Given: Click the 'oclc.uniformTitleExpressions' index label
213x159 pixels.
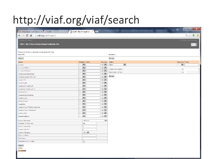Looking at the screenshot, I should [29, 107].
